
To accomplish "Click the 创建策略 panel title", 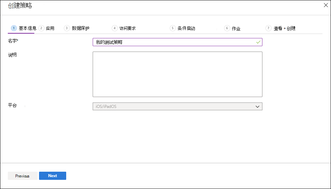I will click(x=20, y=5).
